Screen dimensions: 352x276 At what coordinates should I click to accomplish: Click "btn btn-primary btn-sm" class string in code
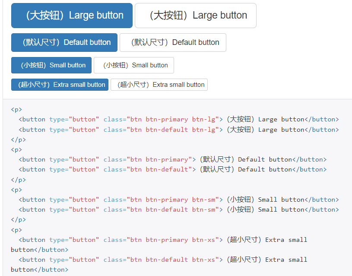click(x=172, y=200)
